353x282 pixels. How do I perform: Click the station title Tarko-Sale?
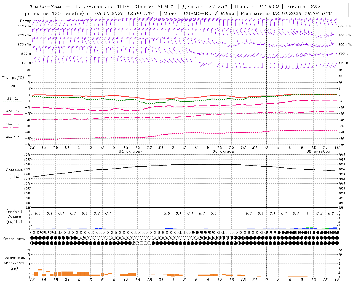coord(46,7)
